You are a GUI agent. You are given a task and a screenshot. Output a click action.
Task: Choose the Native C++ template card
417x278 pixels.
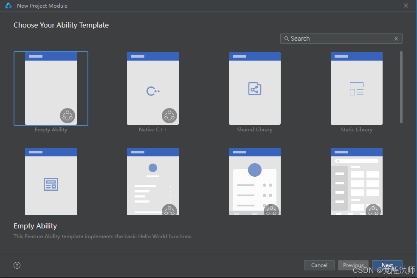tap(152, 89)
